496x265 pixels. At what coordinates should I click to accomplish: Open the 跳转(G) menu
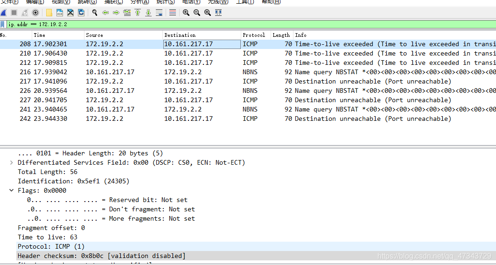(87, 2)
